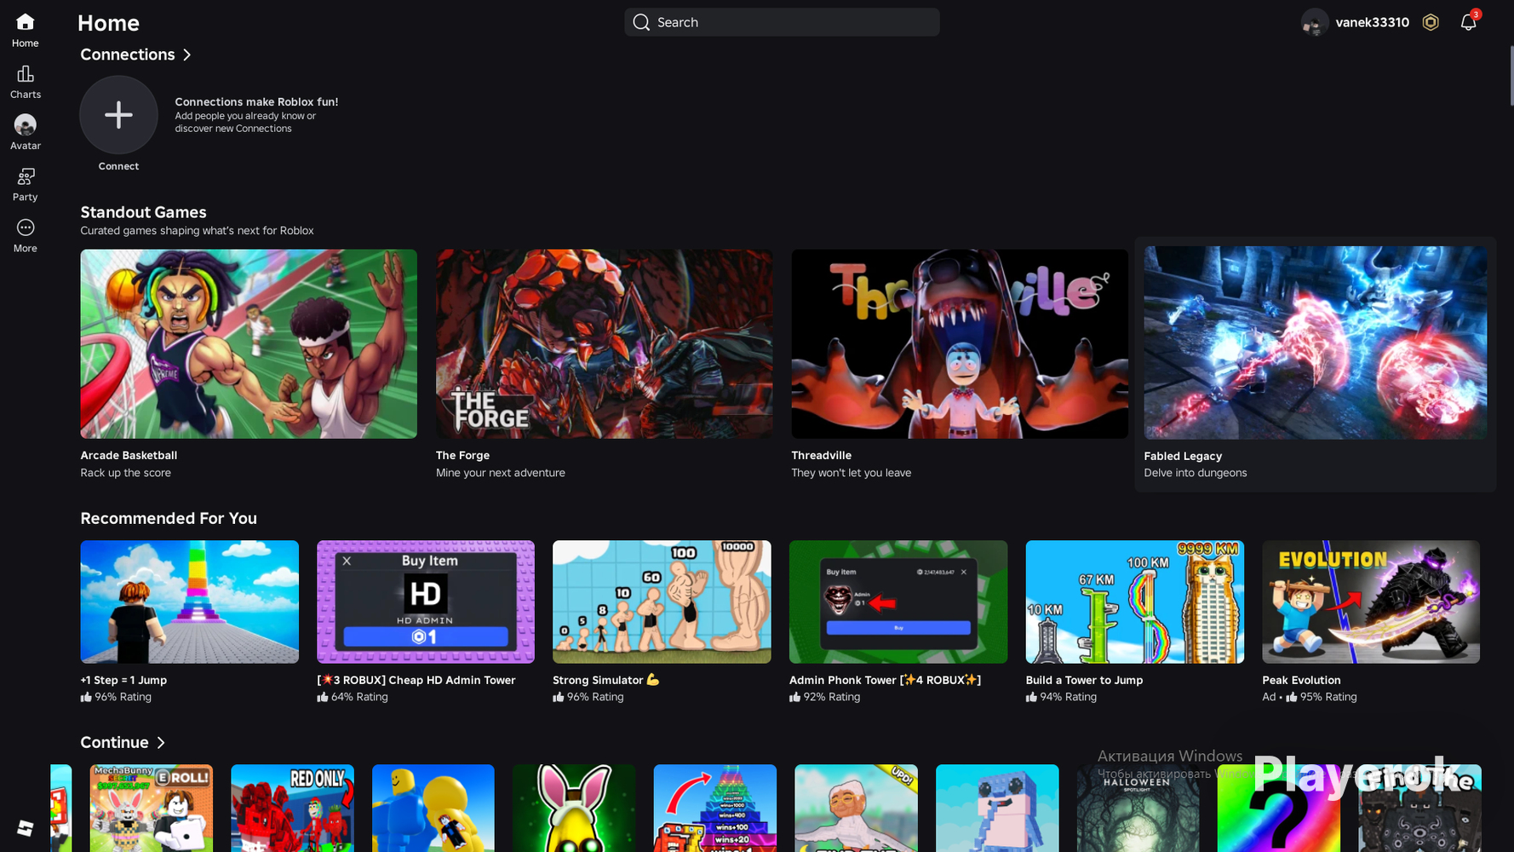The image size is (1514, 852).
Task: Click the 'Delve into dungeons' subtitle
Action: pyautogui.click(x=1195, y=473)
